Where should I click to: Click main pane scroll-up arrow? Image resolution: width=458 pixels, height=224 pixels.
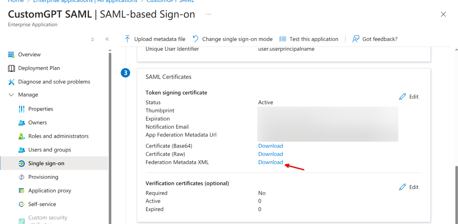point(456,49)
